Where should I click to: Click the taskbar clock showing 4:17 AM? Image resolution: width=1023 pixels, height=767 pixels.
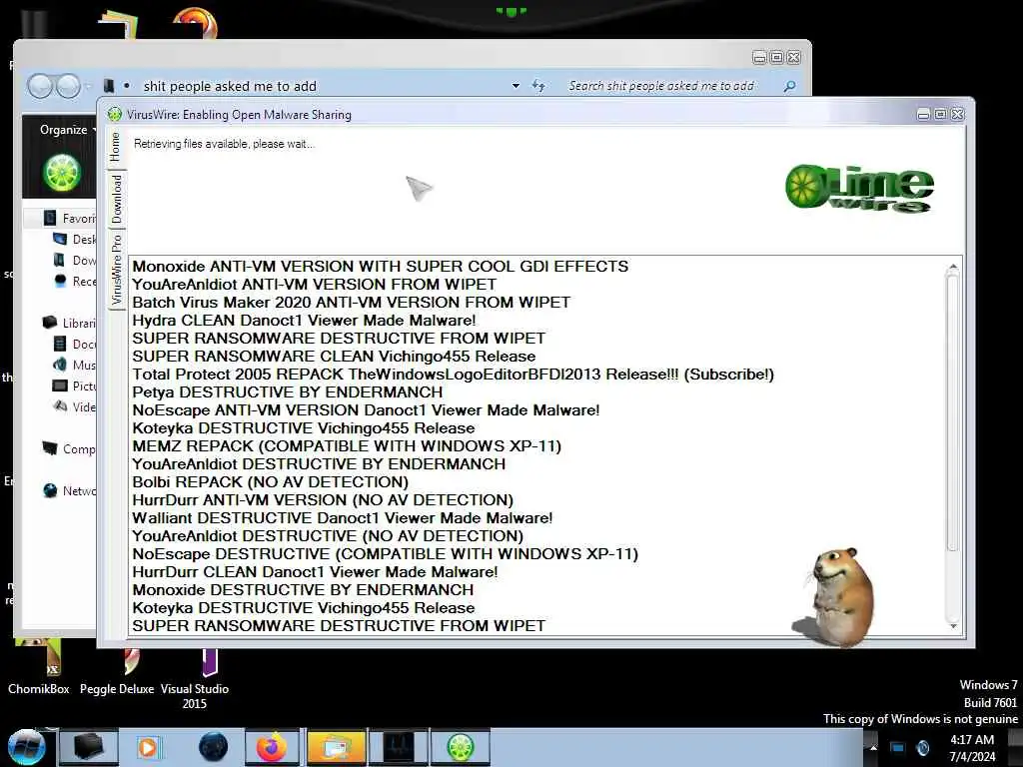tap(972, 748)
